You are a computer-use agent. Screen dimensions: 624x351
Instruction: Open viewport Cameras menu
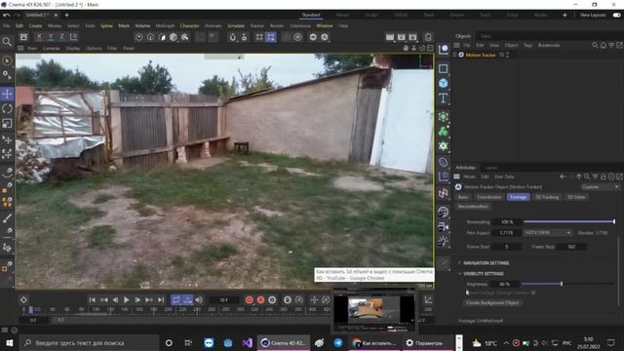pyautogui.click(x=51, y=48)
